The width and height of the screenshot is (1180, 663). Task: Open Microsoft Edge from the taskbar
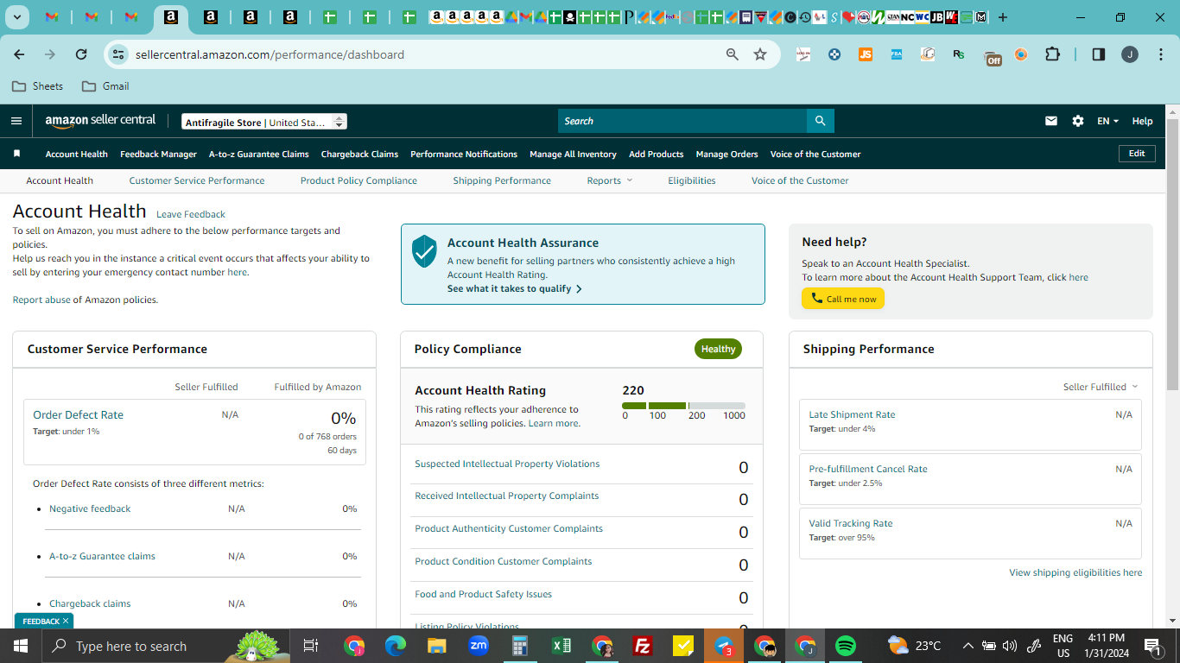pos(396,646)
